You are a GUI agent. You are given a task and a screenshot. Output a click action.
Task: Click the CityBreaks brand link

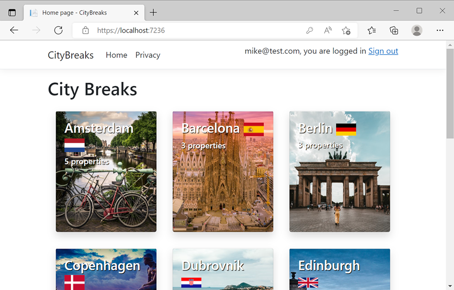point(71,55)
